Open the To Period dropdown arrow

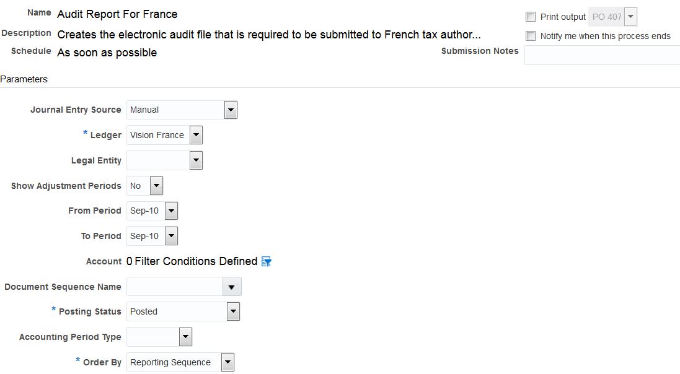coord(171,236)
